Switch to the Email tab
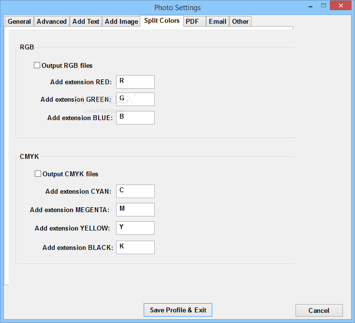 (217, 21)
